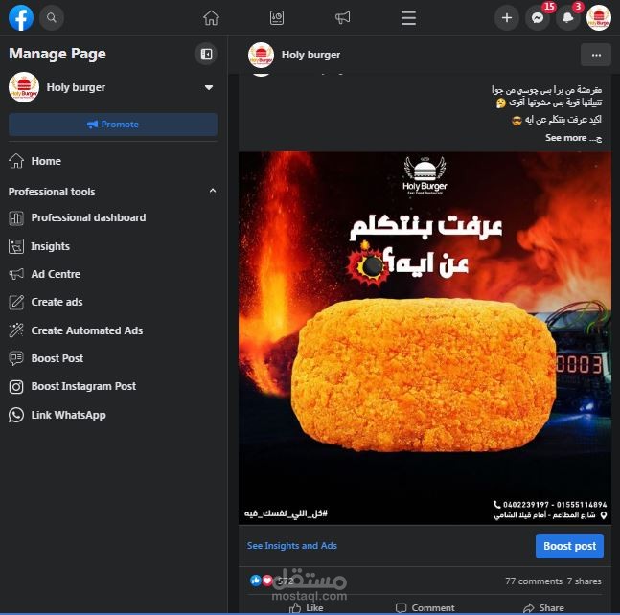Click the magic wand Automated Ads icon
Screen dimensions: 620x615
tap(16, 330)
